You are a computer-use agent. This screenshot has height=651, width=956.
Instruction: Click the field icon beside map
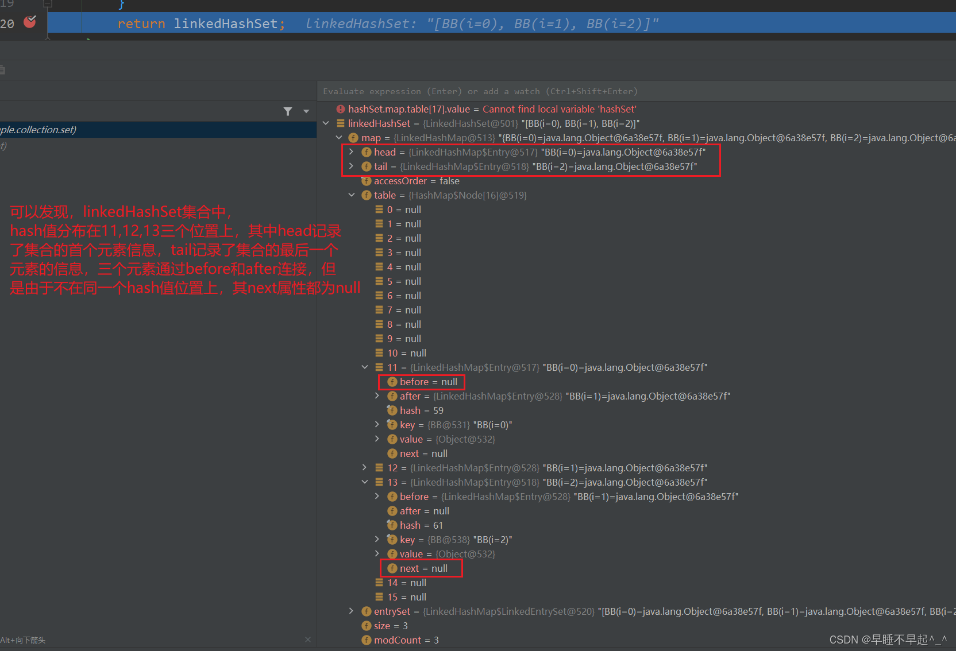click(353, 138)
